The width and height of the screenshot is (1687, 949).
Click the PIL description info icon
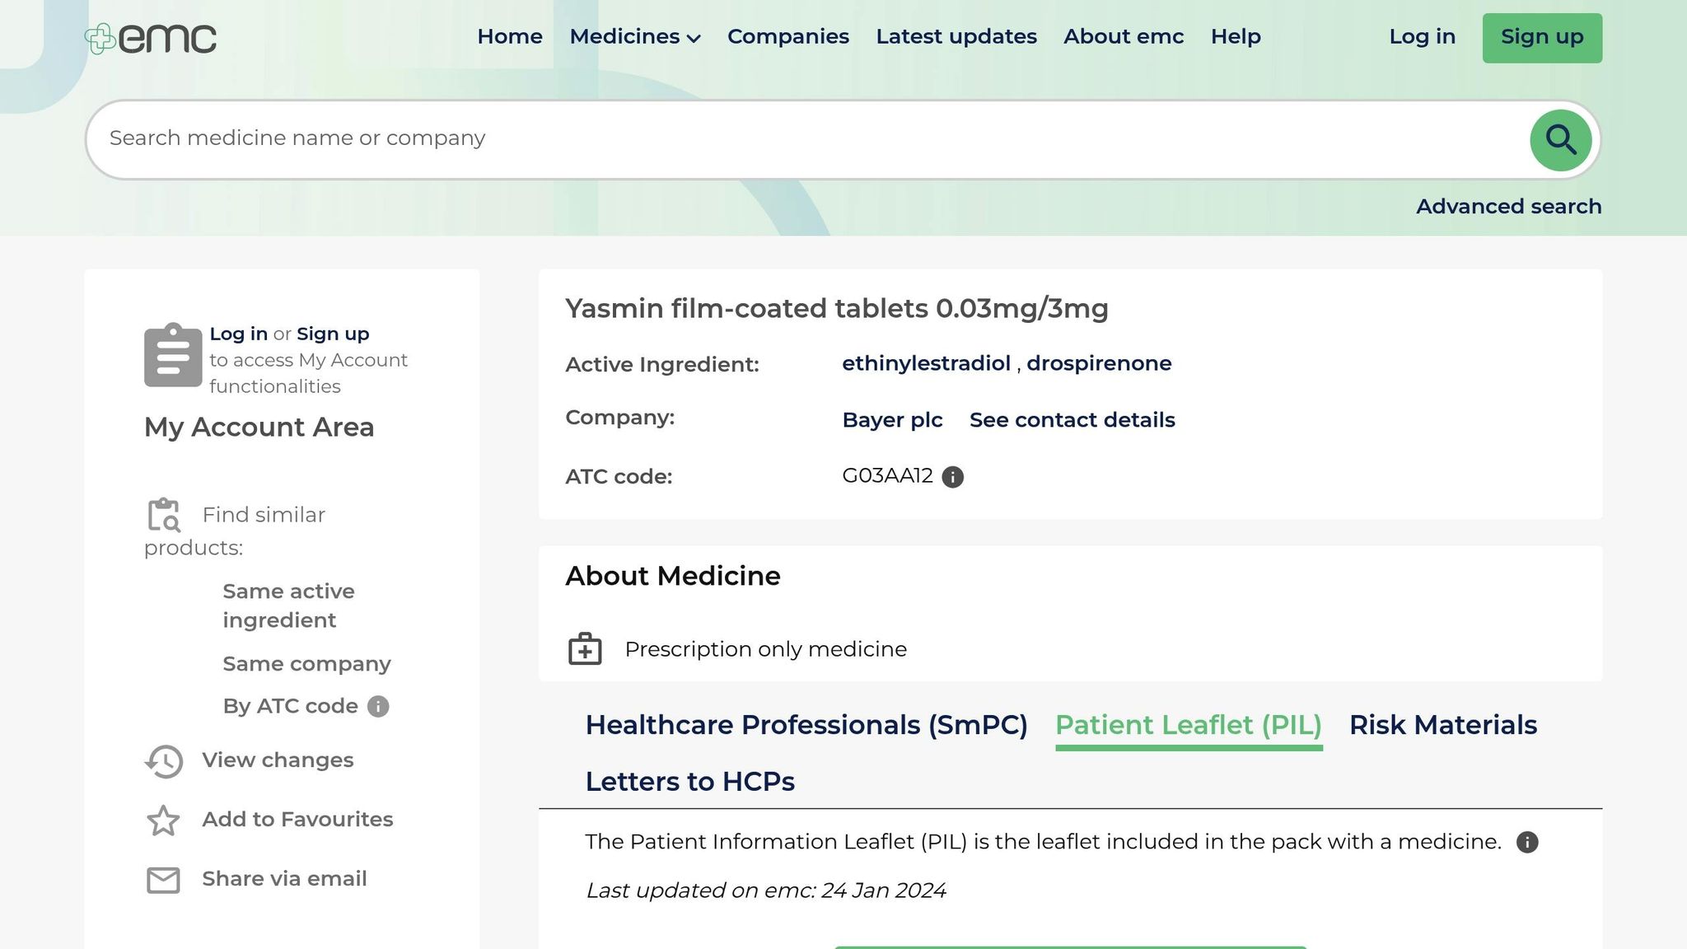1527,843
